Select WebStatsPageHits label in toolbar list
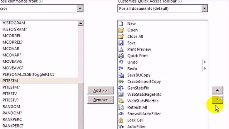This screenshot has width=229, height=129. coord(144,94)
